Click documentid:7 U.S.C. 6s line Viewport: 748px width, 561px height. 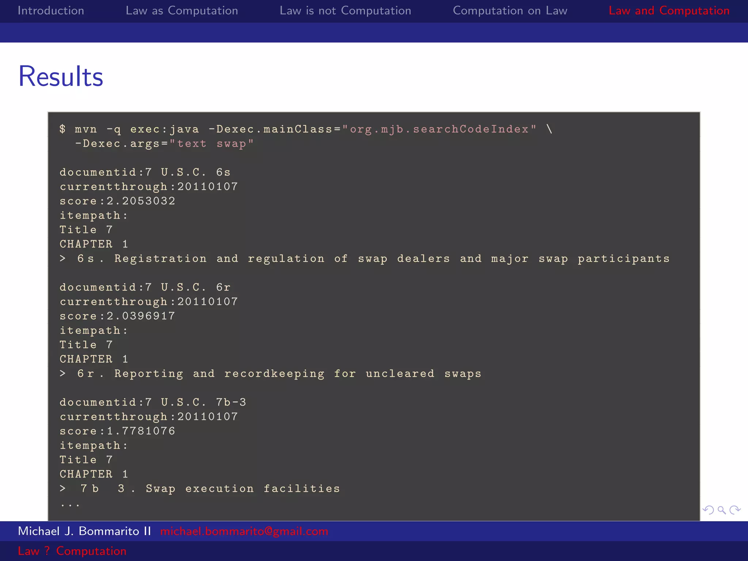coord(145,172)
